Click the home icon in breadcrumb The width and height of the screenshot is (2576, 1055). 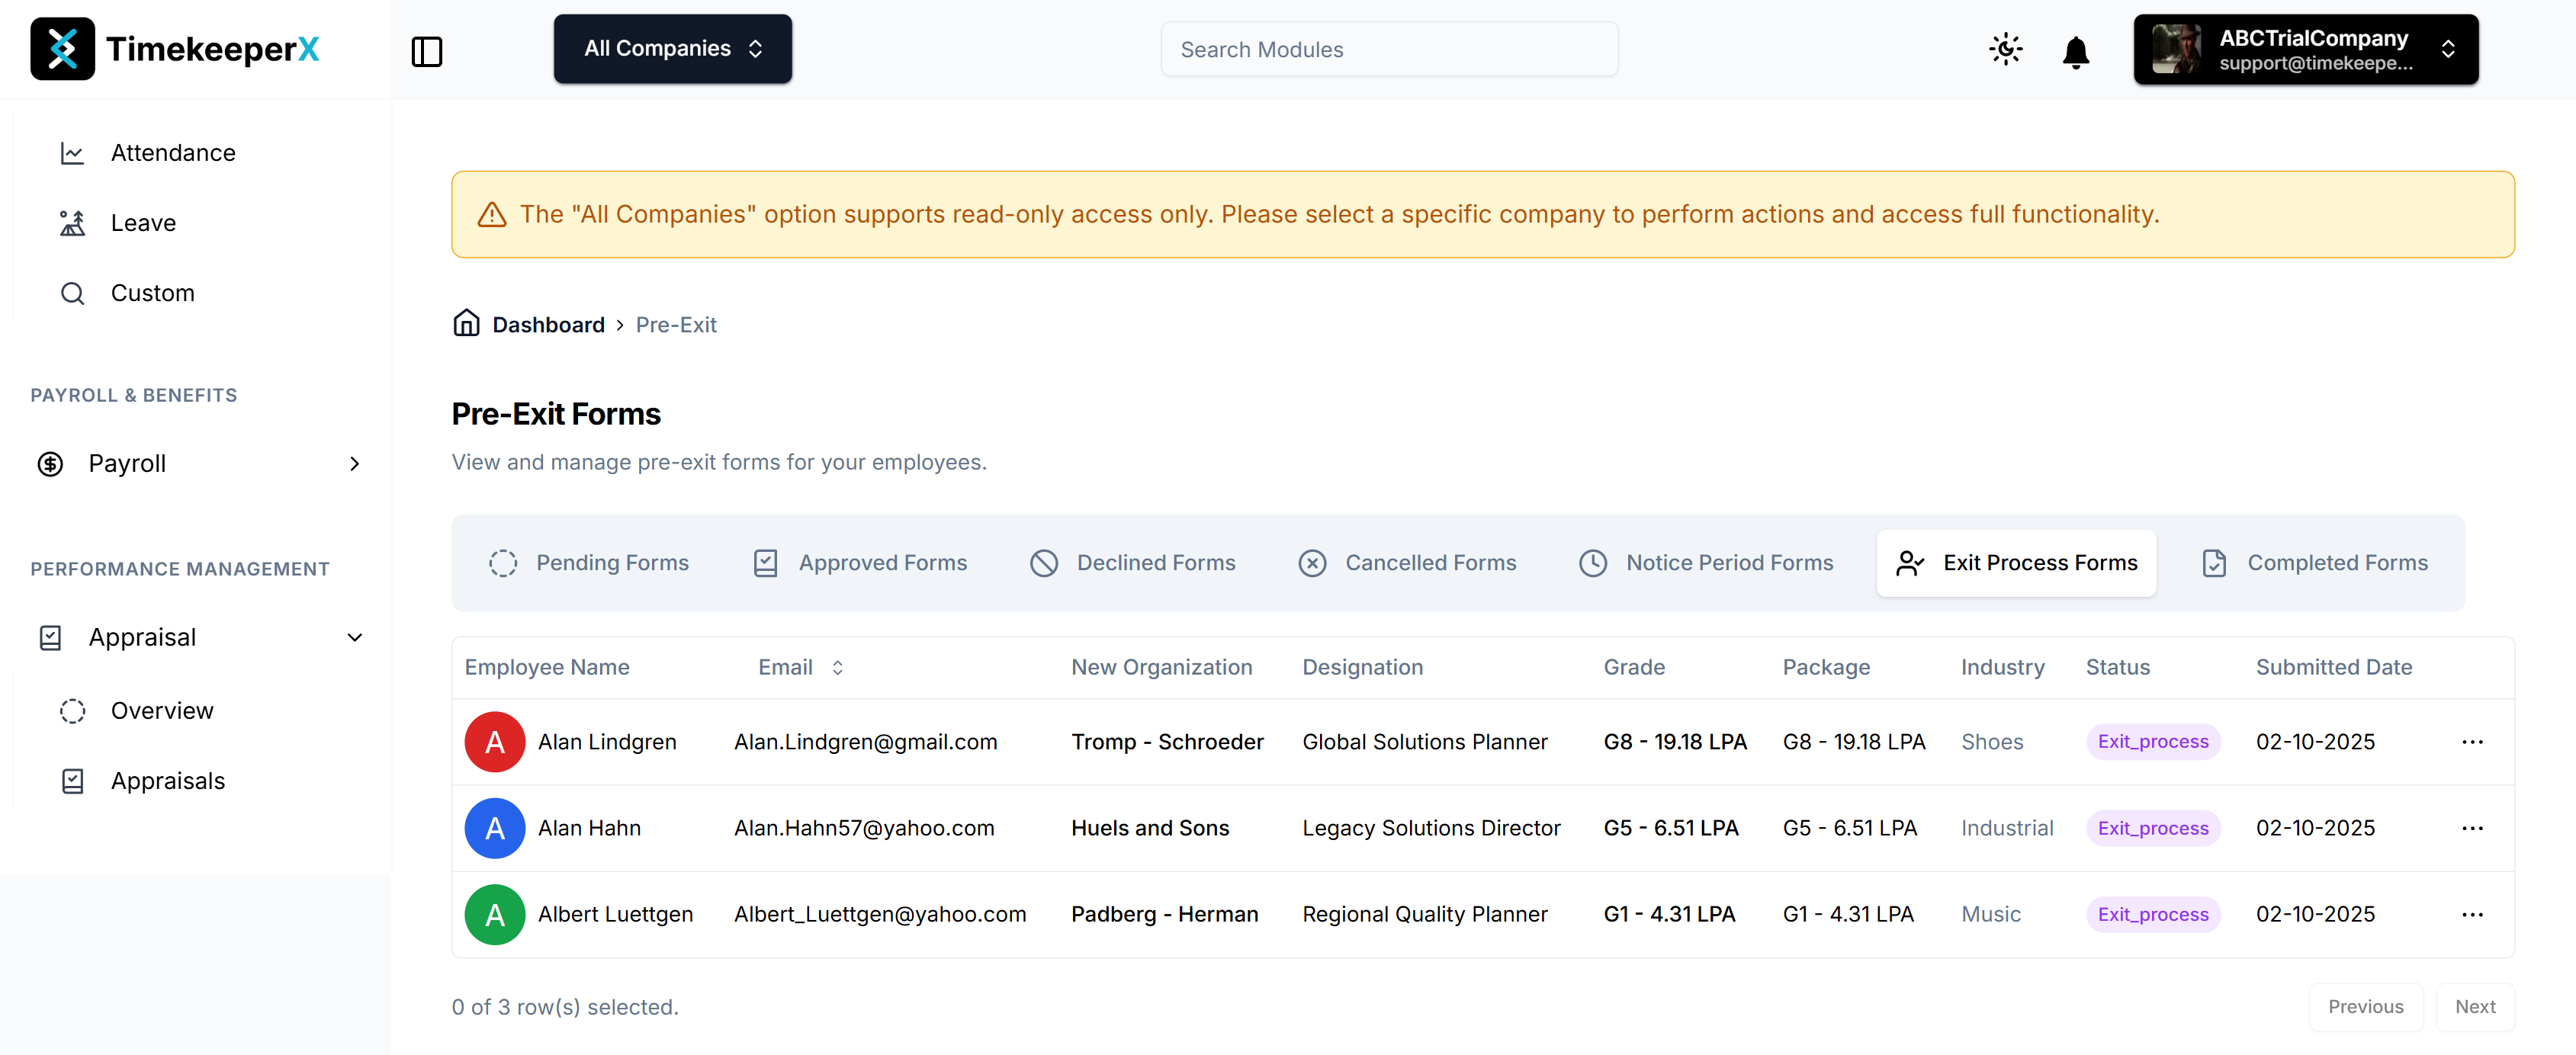pos(466,323)
